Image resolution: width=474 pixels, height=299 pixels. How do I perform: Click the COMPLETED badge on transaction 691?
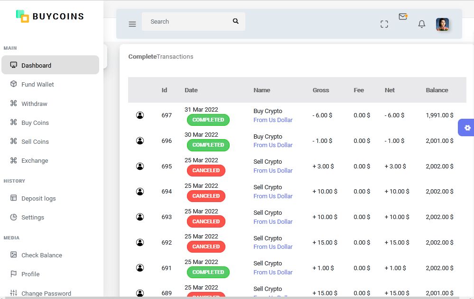[x=208, y=272]
